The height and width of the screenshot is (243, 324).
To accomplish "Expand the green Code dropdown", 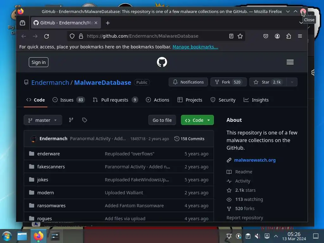I will coord(197,120).
